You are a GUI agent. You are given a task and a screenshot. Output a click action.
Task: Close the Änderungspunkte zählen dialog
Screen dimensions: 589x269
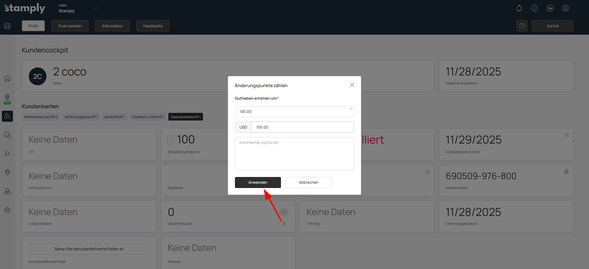(x=352, y=85)
